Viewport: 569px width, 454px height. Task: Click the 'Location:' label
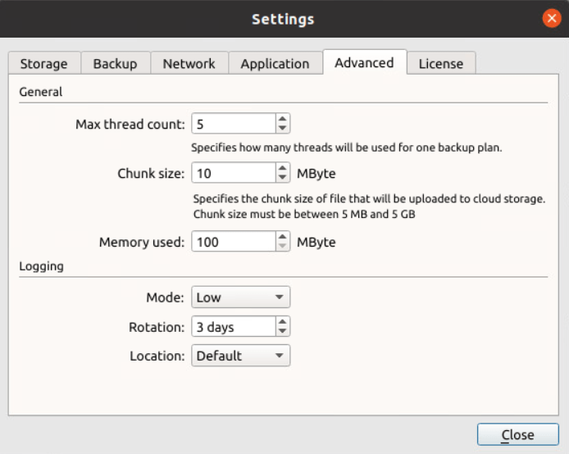[157, 356]
